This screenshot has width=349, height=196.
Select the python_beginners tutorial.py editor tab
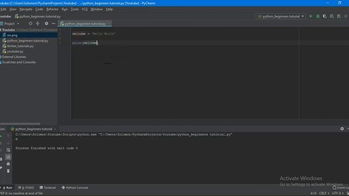pyautogui.click(x=85, y=23)
